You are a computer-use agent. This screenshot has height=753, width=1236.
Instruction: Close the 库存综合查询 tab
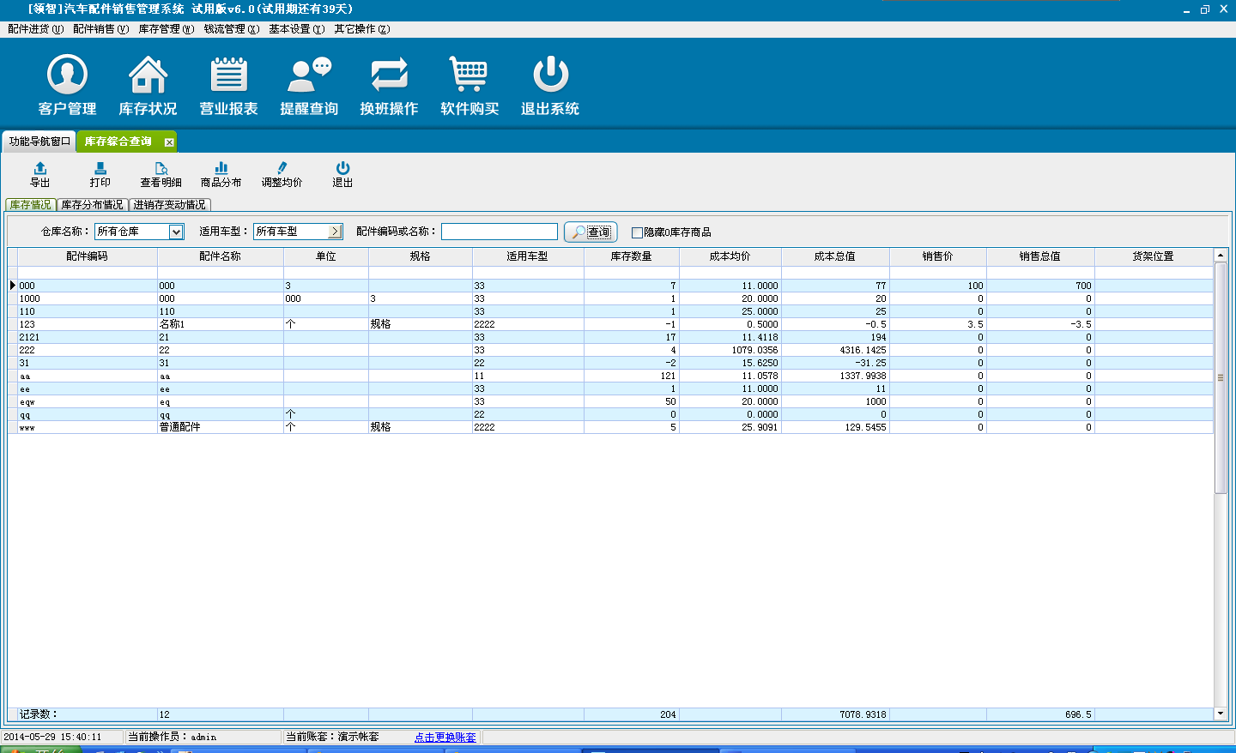pos(169,142)
